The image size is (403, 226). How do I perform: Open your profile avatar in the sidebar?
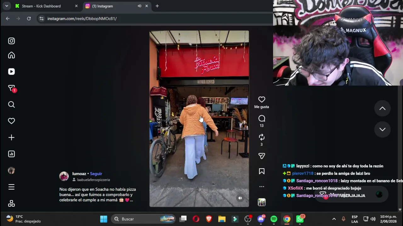(11, 170)
